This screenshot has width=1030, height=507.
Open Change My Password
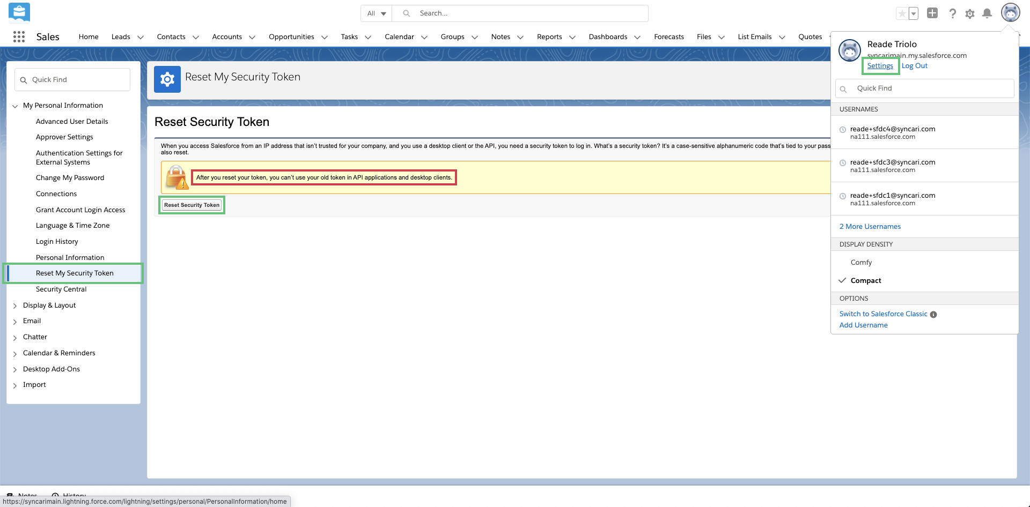tap(70, 178)
